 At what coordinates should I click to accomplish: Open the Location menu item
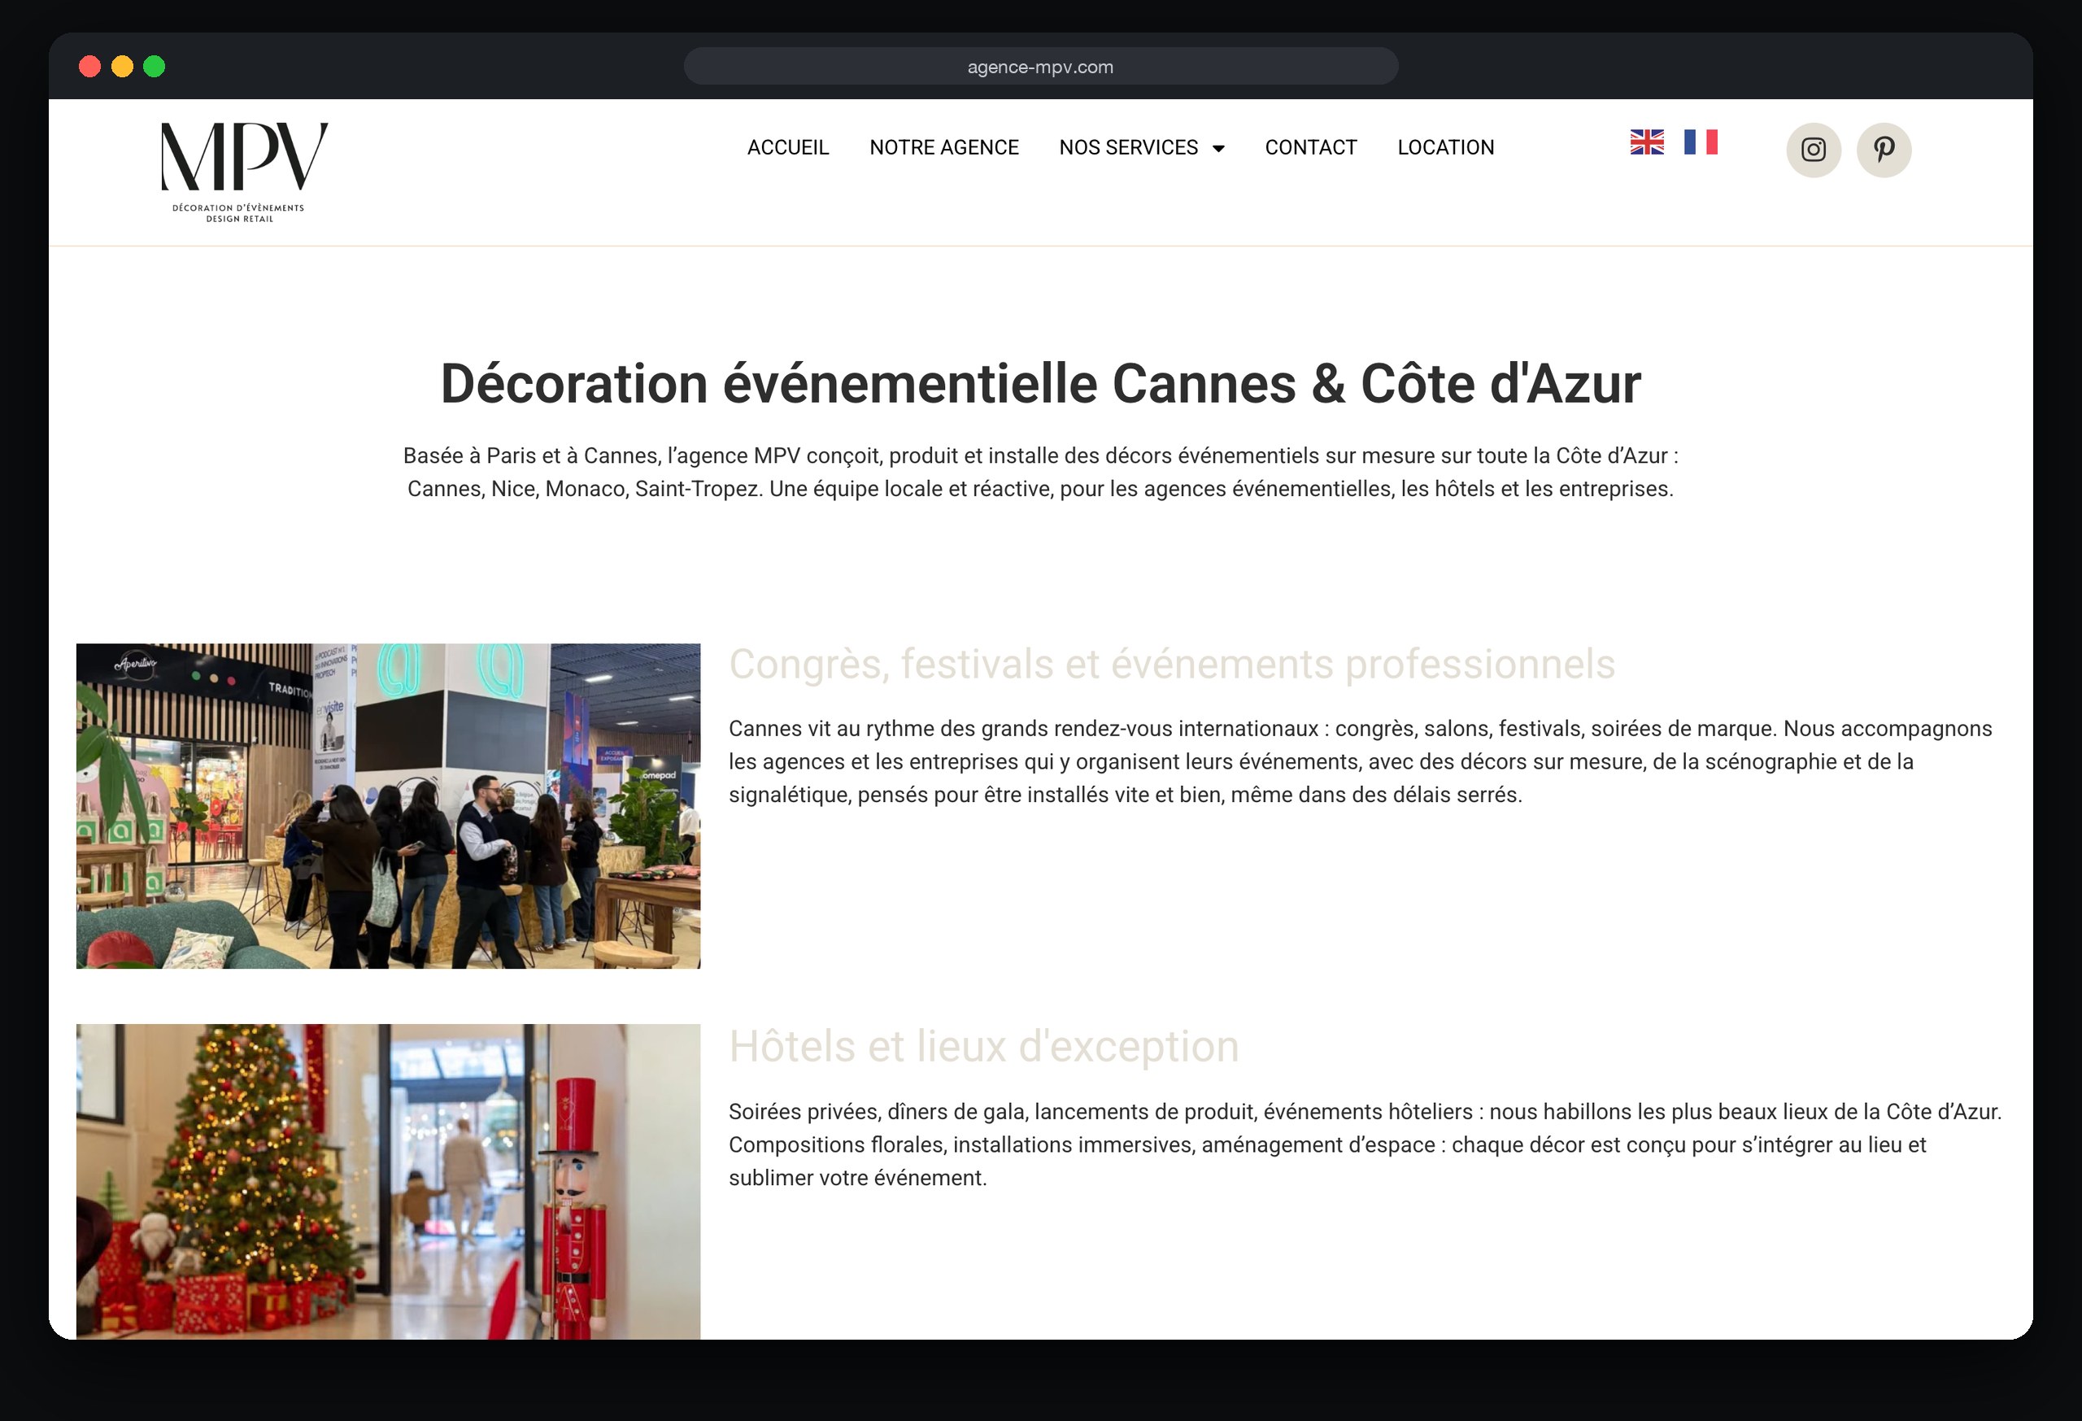tap(1445, 148)
